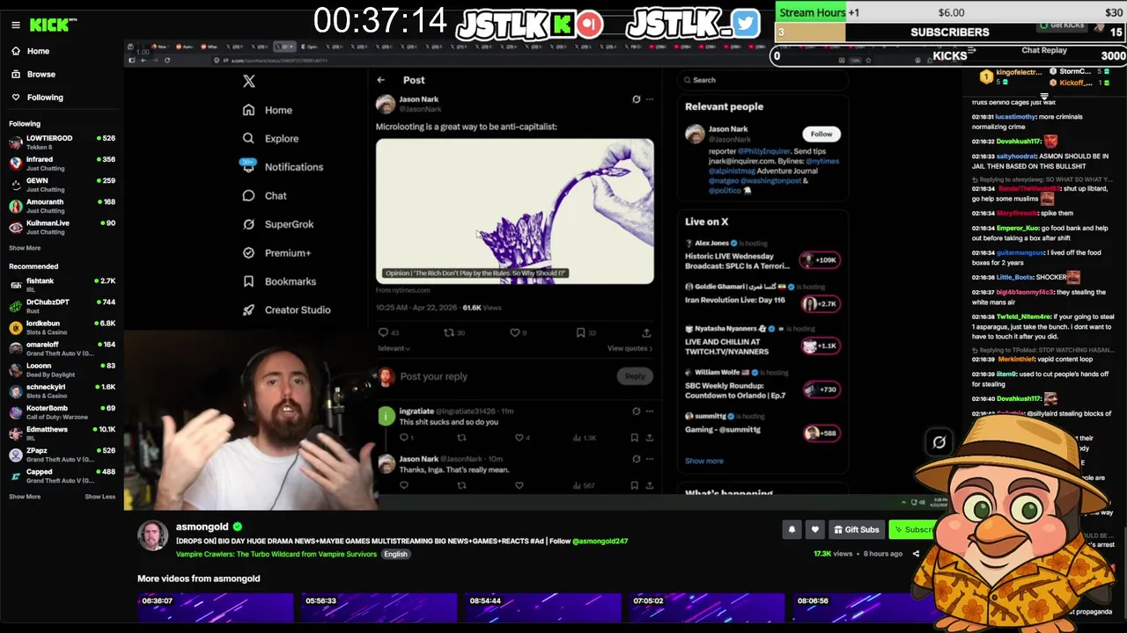This screenshot has width=1127, height=633.
Task: Open SuperGrok in X sidebar
Action: pyautogui.click(x=277, y=224)
